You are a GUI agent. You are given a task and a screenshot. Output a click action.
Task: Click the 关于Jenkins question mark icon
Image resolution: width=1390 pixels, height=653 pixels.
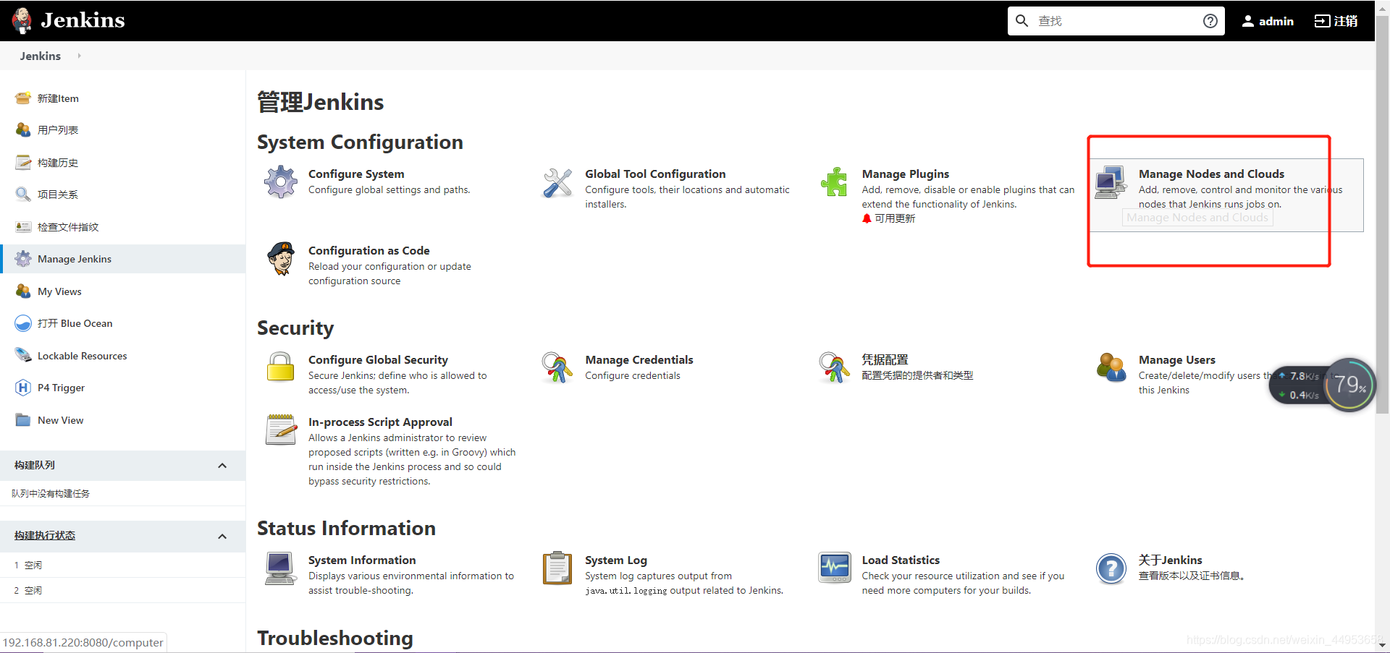(1111, 568)
